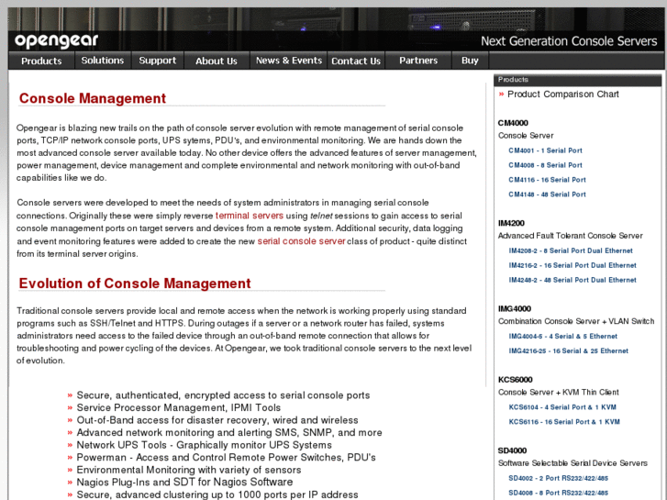Click 'Environmental Monitoring with variety of sensors' bullet

point(189,470)
